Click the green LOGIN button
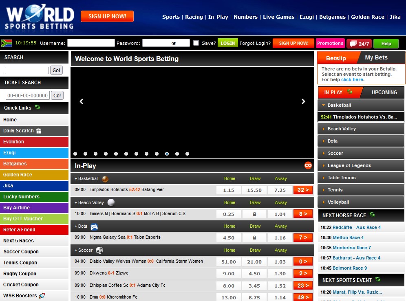This screenshot has width=406, height=301. click(x=227, y=43)
